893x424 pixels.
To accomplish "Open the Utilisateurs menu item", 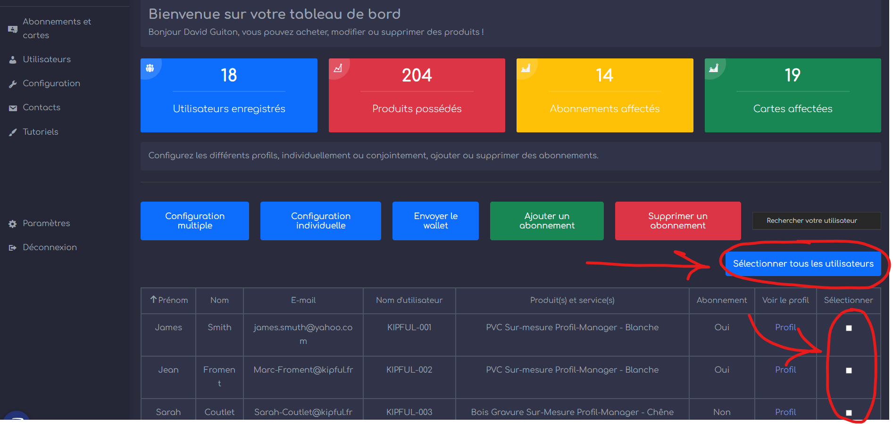I will point(47,59).
